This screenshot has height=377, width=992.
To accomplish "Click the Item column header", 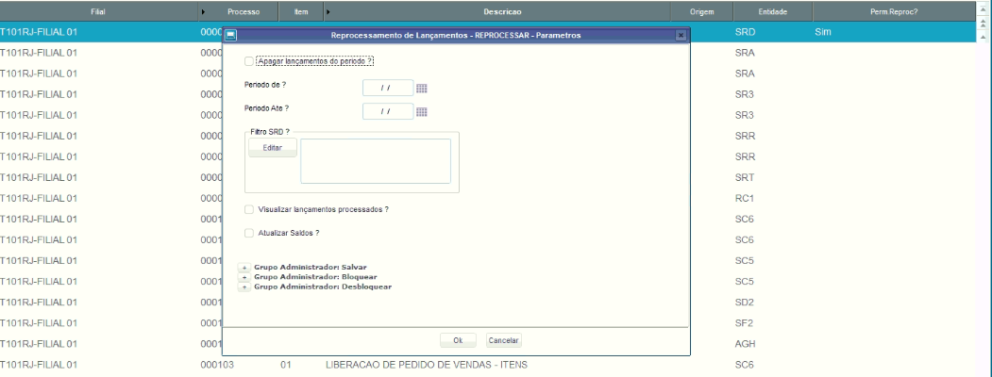I will pos(301,12).
